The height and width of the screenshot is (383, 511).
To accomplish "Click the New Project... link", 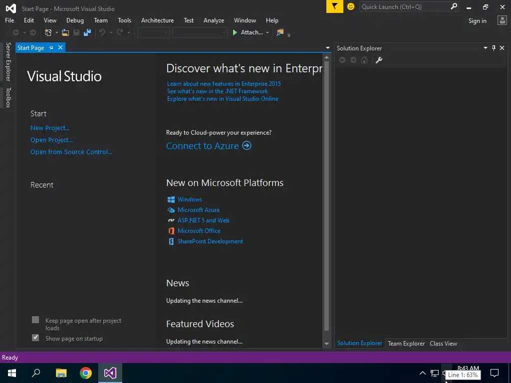I will tap(50, 128).
